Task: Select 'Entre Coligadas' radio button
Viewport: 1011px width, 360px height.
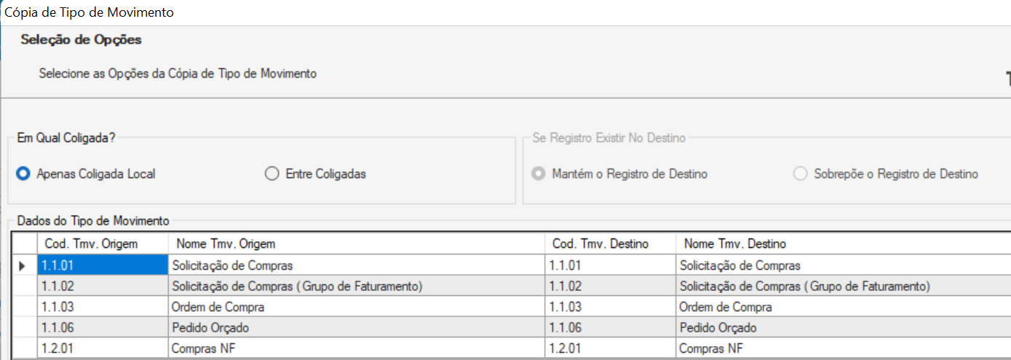Action: (272, 175)
